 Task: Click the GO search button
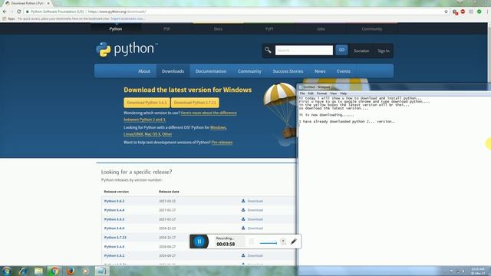pyautogui.click(x=341, y=50)
